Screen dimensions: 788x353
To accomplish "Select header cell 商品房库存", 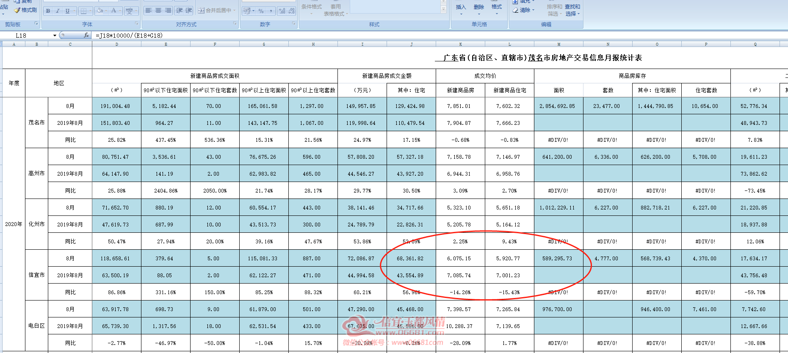I will pyautogui.click(x=633, y=76).
